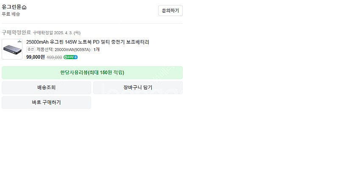
Task: Open the 유그린몰 store name link
Action: pyautogui.click(x=12, y=7)
